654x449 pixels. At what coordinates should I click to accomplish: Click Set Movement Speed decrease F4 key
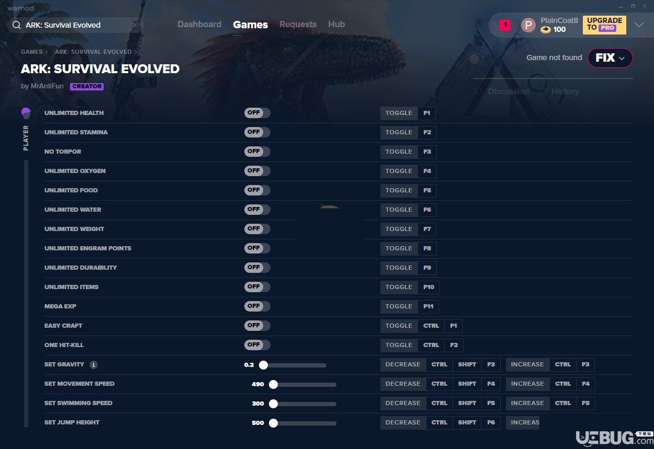pos(491,384)
